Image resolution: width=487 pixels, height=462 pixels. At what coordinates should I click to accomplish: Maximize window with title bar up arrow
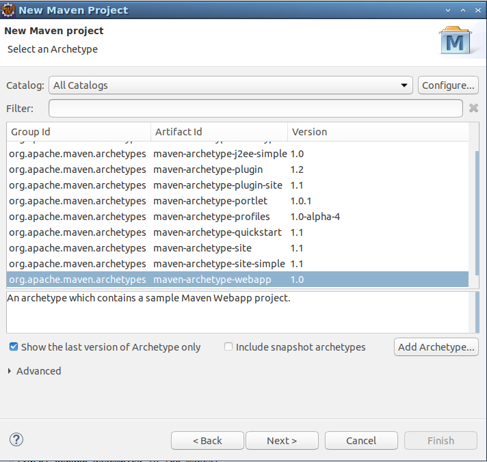[463, 10]
